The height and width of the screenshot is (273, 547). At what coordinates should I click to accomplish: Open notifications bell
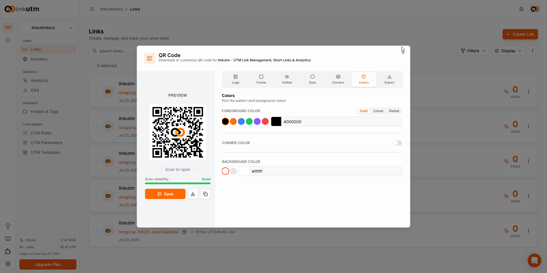[x=521, y=9]
